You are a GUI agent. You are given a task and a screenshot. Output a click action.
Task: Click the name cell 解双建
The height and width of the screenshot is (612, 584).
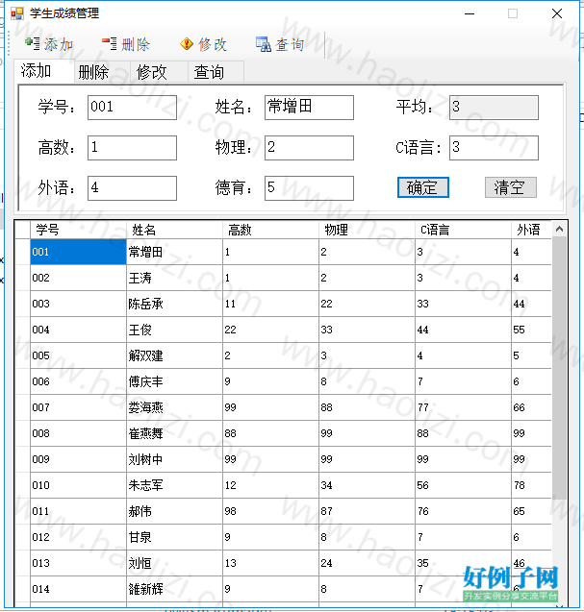tap(174, 355)
